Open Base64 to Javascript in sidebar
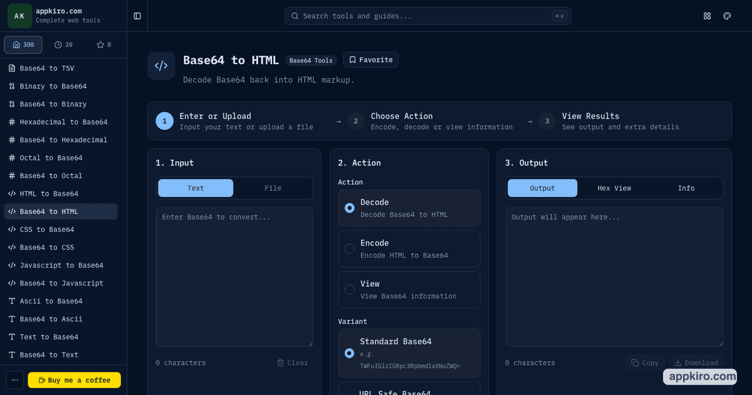The image size is (752, 395). 61,283
